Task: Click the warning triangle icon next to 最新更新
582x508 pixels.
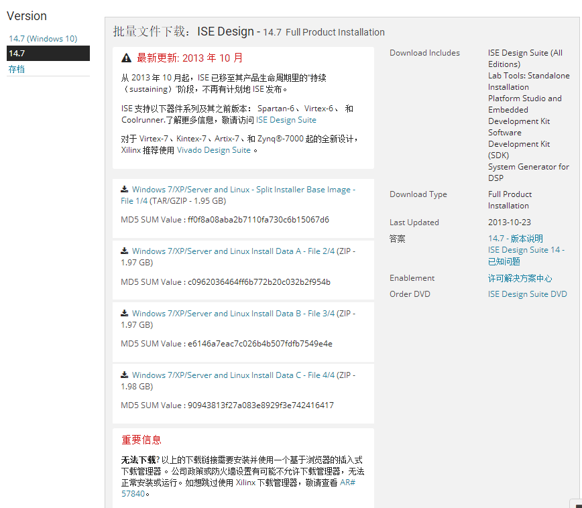Action: 126,58
